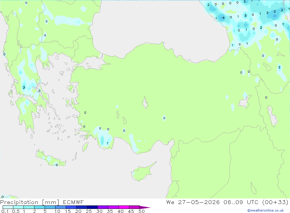Select the 0.5–1 mm legend color box
290x213 pixels.
click(18, 207)
